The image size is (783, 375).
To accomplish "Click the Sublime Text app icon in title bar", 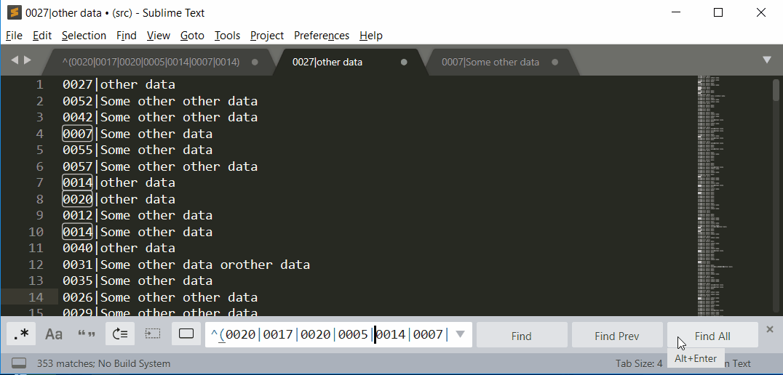I will click(x=15, y=12).
